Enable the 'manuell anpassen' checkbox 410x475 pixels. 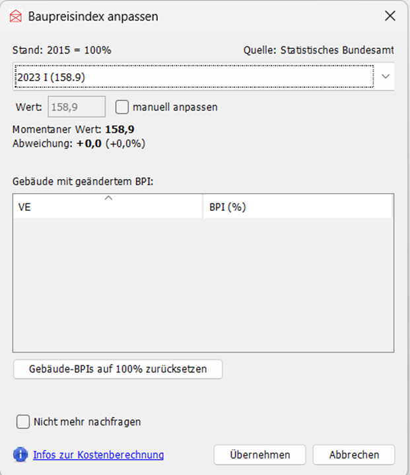tap(122, 106)
